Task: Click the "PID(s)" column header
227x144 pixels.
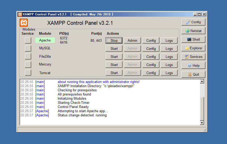Action: 64,34
